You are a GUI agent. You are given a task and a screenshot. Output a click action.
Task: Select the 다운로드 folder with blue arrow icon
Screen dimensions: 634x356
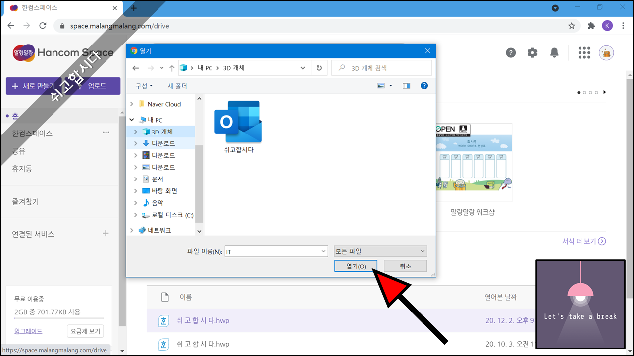[x=163, y=143]
